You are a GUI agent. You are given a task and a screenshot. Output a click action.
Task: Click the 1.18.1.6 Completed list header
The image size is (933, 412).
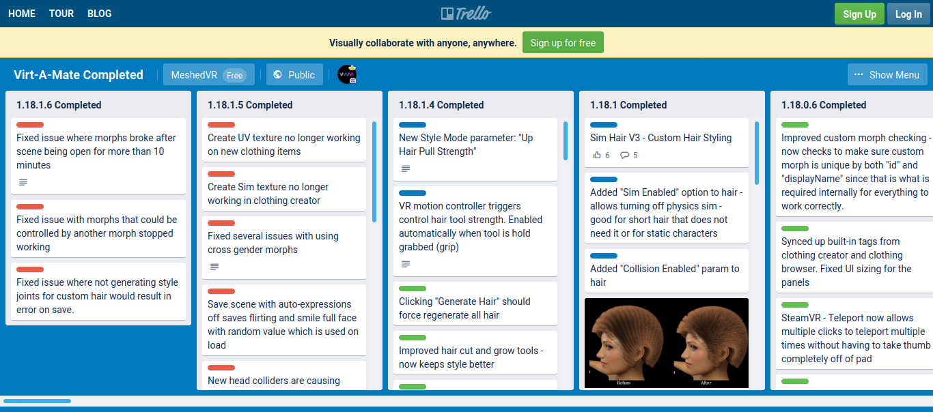[x=59, y=105]
